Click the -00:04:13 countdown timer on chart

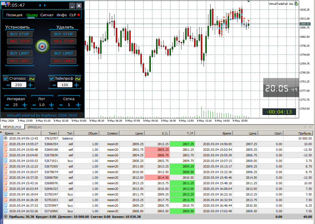[279, 112]
